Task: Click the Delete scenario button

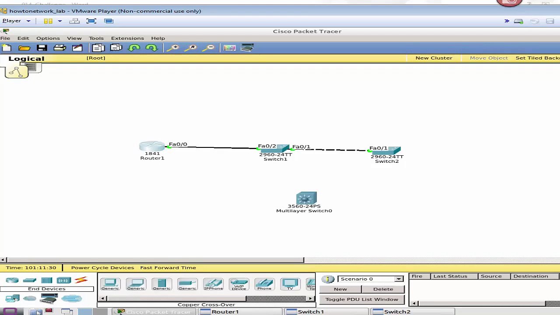Action: pyautogui.click(x=383, y=289)
